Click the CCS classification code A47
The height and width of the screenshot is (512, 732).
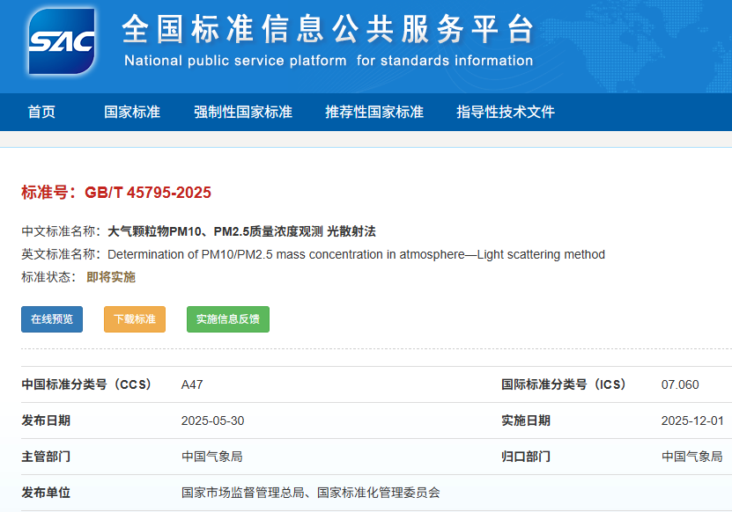coord(190,384)
